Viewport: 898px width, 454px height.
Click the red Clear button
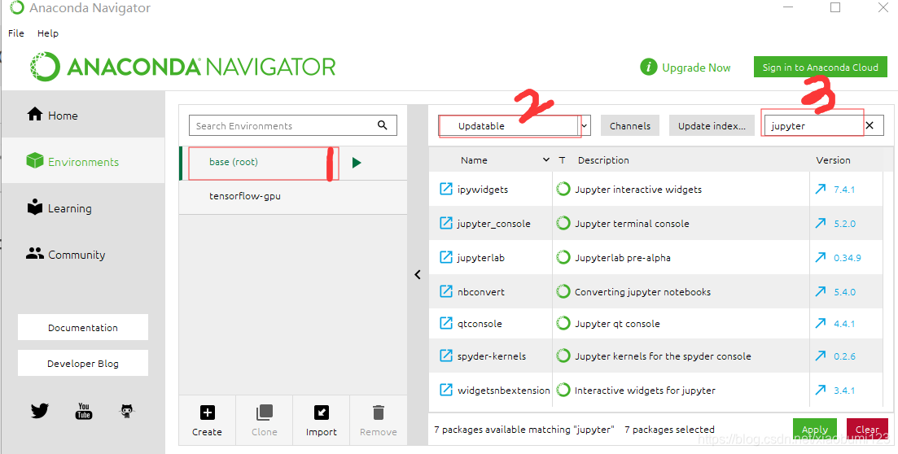(867, 430)
